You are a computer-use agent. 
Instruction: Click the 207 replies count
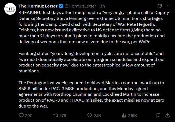coord(28,116)
